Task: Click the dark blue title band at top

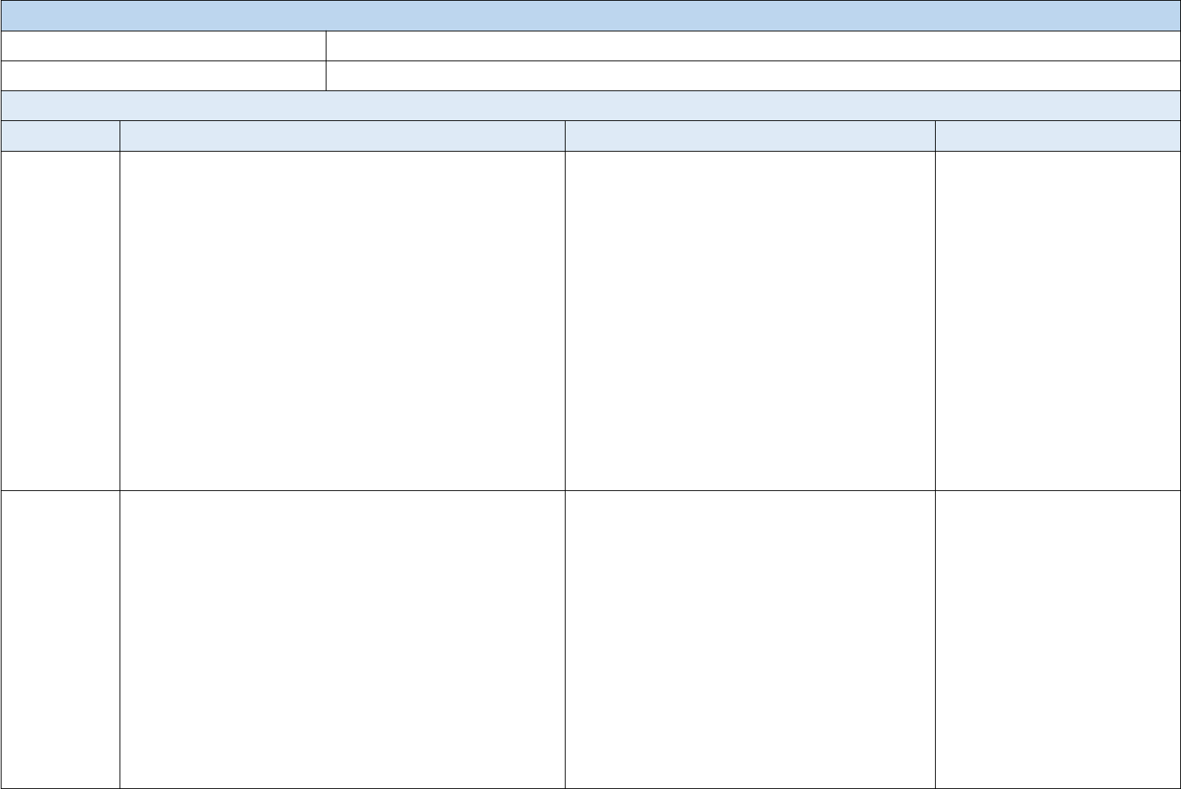Action: [590, 15]
